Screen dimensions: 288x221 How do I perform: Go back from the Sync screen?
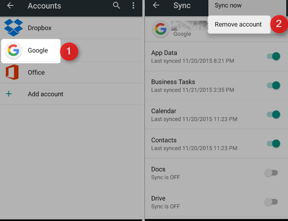pyautogui.click(x=156, y=5)
